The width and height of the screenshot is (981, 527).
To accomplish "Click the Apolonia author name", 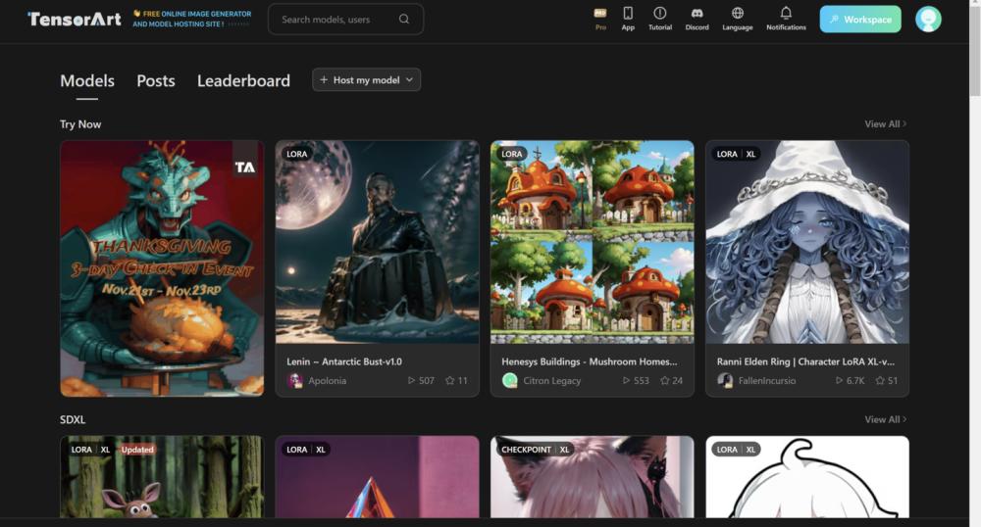I will coord(327,380).
